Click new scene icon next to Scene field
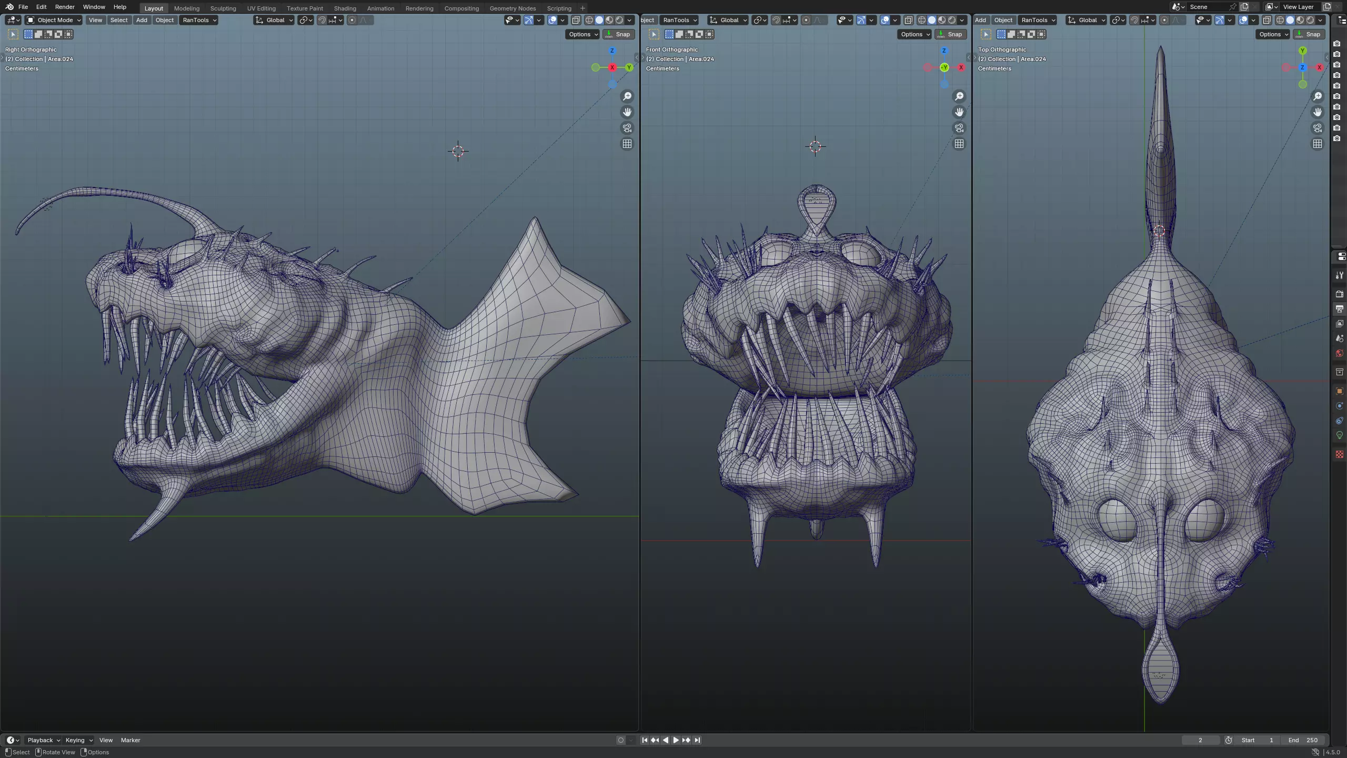 click(1244, 7)
